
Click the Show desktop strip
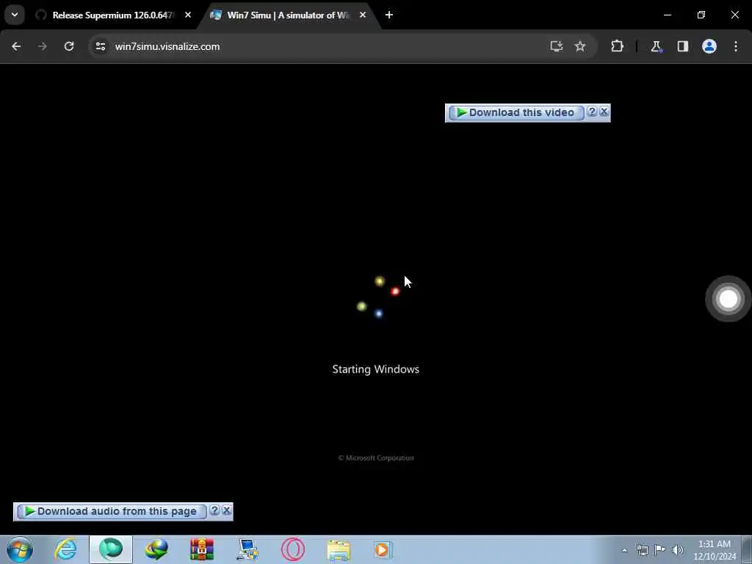747,549
